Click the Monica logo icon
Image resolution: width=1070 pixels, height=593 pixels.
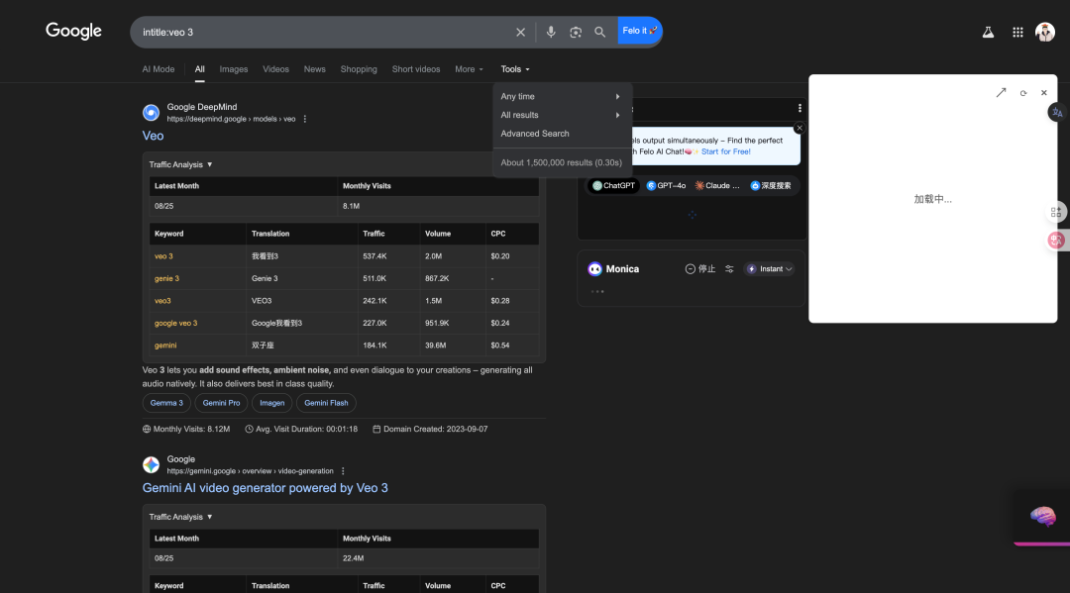point(595,269)
